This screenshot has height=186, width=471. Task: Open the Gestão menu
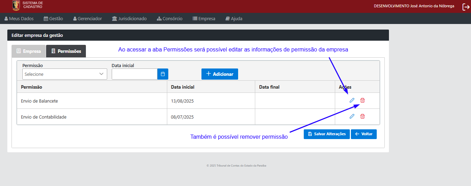click(53, 18)
